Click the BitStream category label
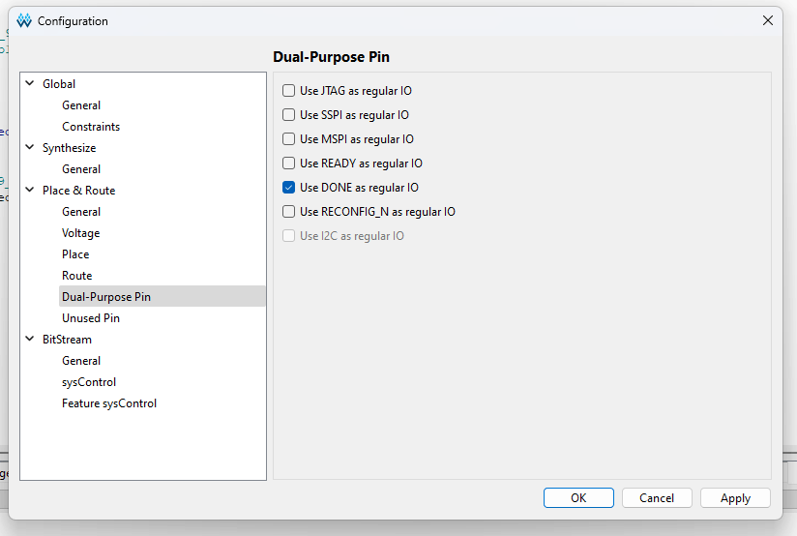 pyautogui.click(x=67, y=340)
